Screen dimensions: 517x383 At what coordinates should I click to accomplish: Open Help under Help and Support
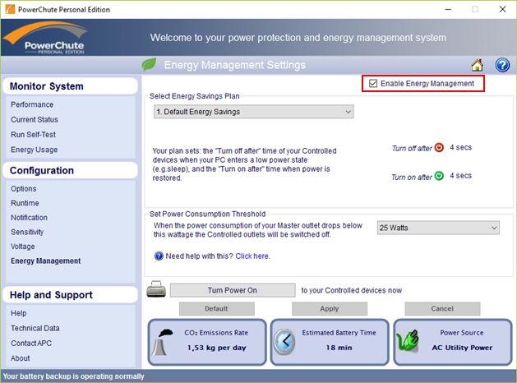pos(18,313)
